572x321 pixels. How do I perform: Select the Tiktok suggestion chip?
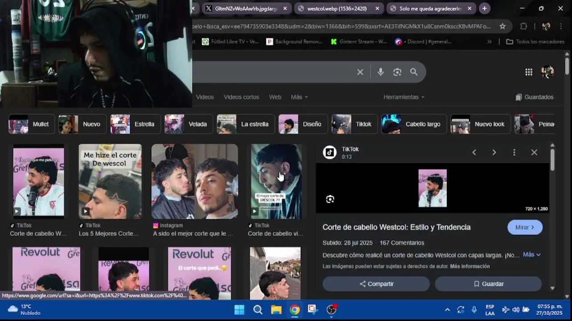354,124
